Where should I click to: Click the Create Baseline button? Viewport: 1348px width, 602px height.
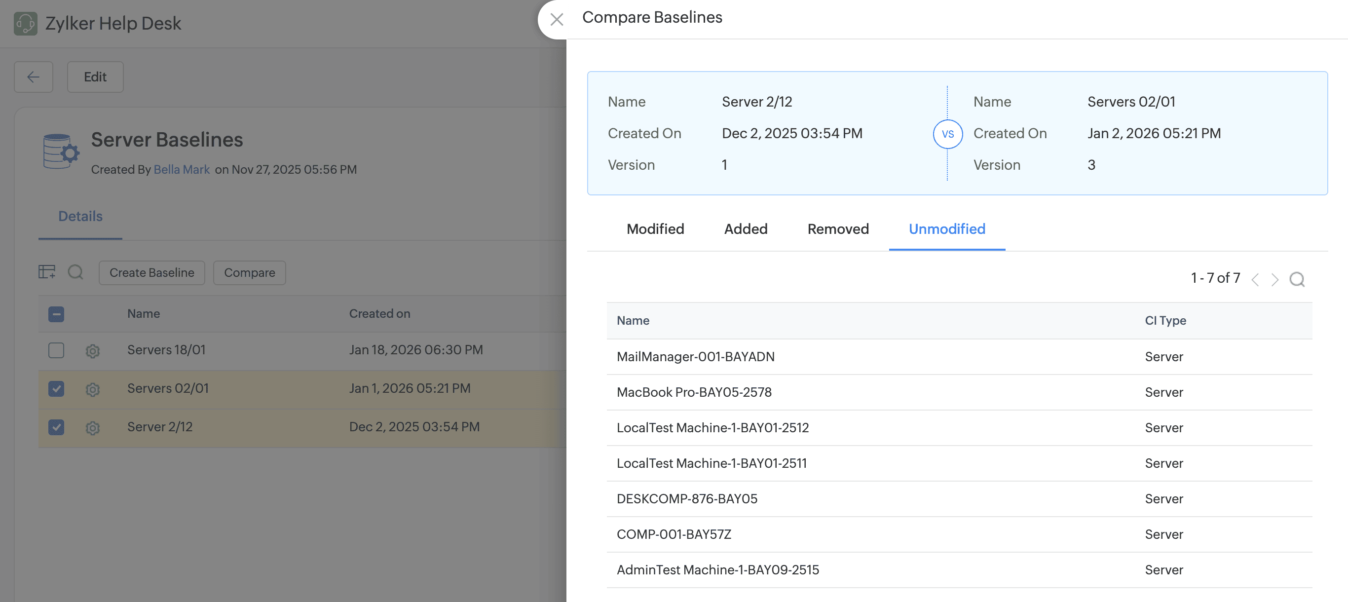pyautogui.click(x=152, y=272)
